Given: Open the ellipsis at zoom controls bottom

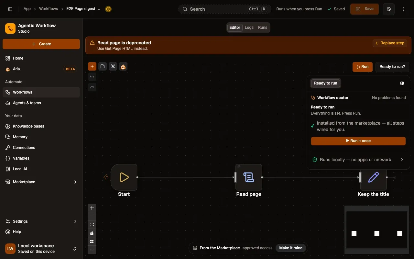Looking at the screenshot, I should click(x=92, y=250).
